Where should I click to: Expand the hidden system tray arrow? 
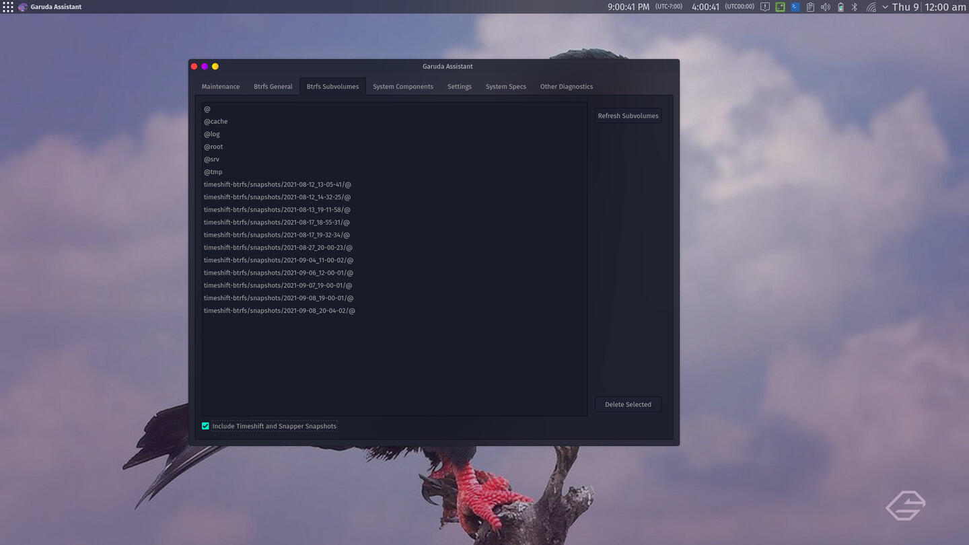[885, 7]
